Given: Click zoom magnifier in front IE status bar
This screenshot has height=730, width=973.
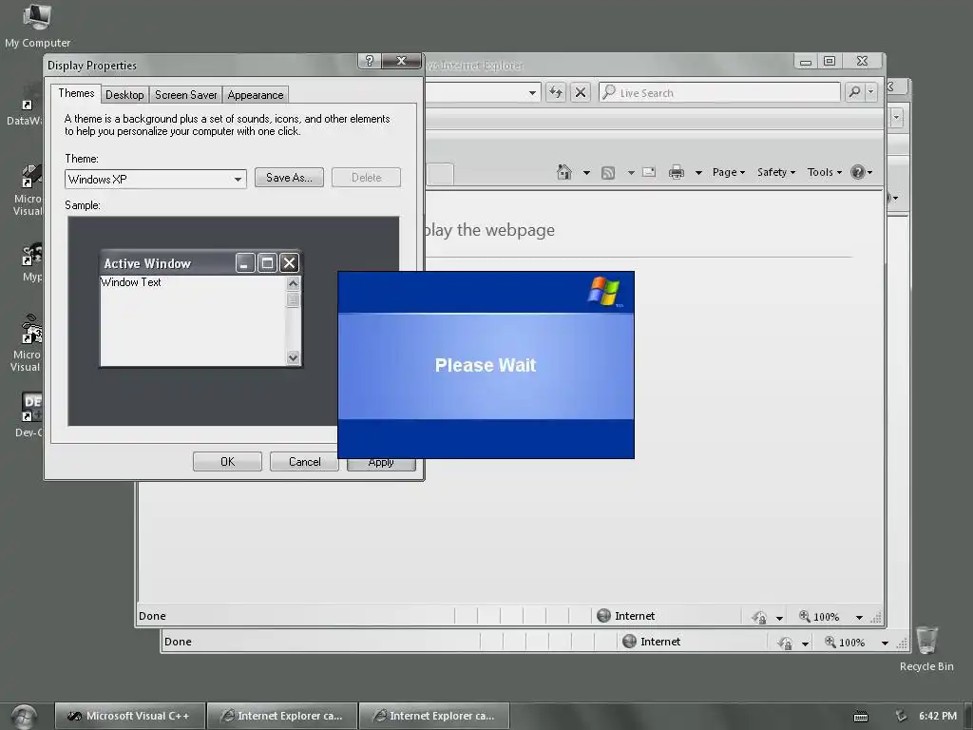Looking at the screenshot, I should coord(804,616).
